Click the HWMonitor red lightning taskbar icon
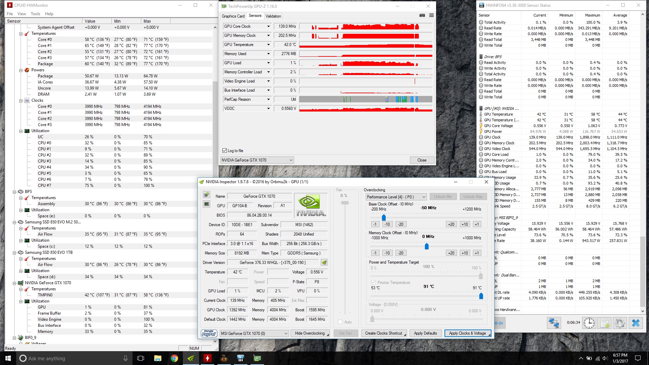The image size is (649, 365). 207,358
